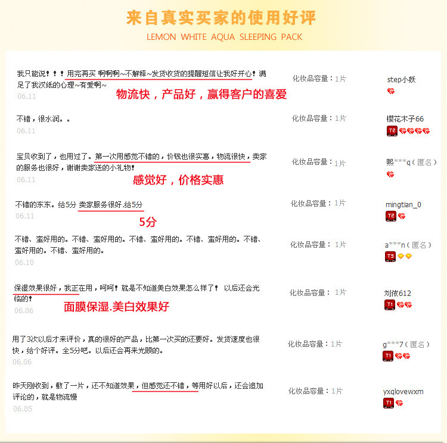Click the review text starting with 不错，很水润
447x443 pixels.
click(x=43, y=118)
